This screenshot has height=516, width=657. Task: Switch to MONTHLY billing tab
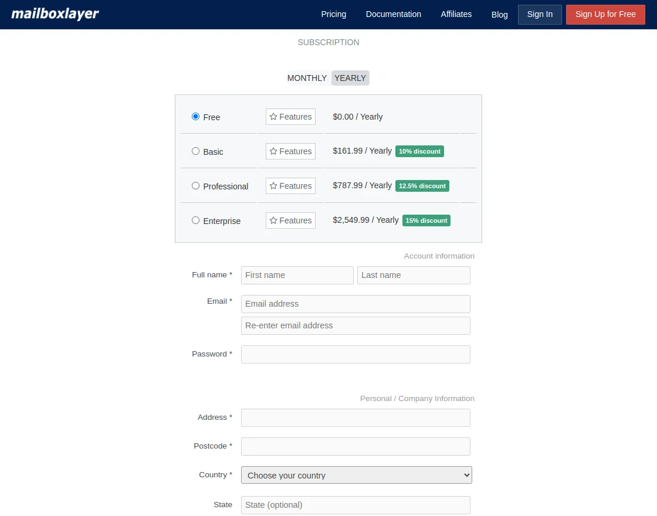coord(307,77)
